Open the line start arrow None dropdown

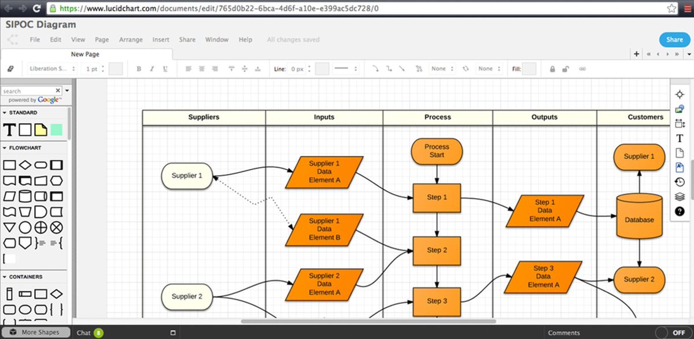(441, 69)
